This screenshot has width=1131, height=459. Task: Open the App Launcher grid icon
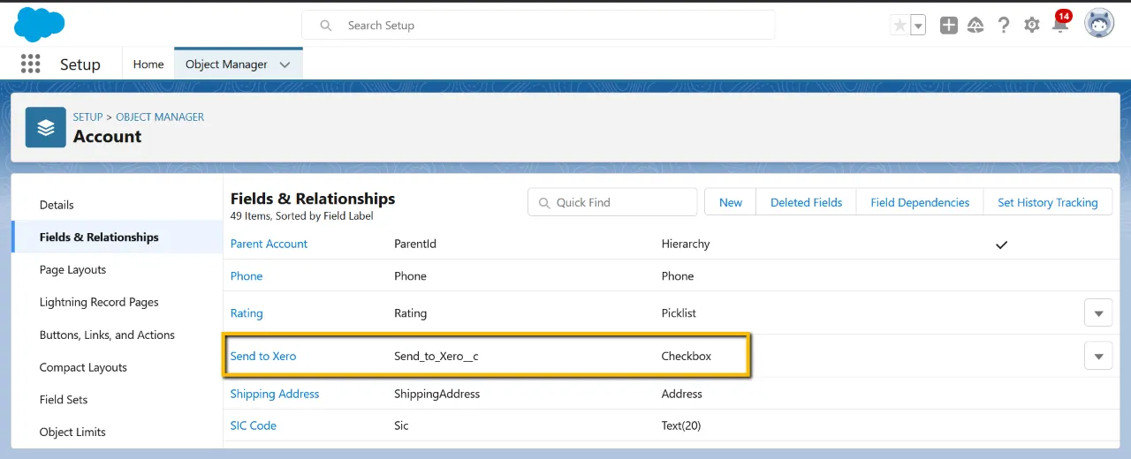[x=31, y=64]
